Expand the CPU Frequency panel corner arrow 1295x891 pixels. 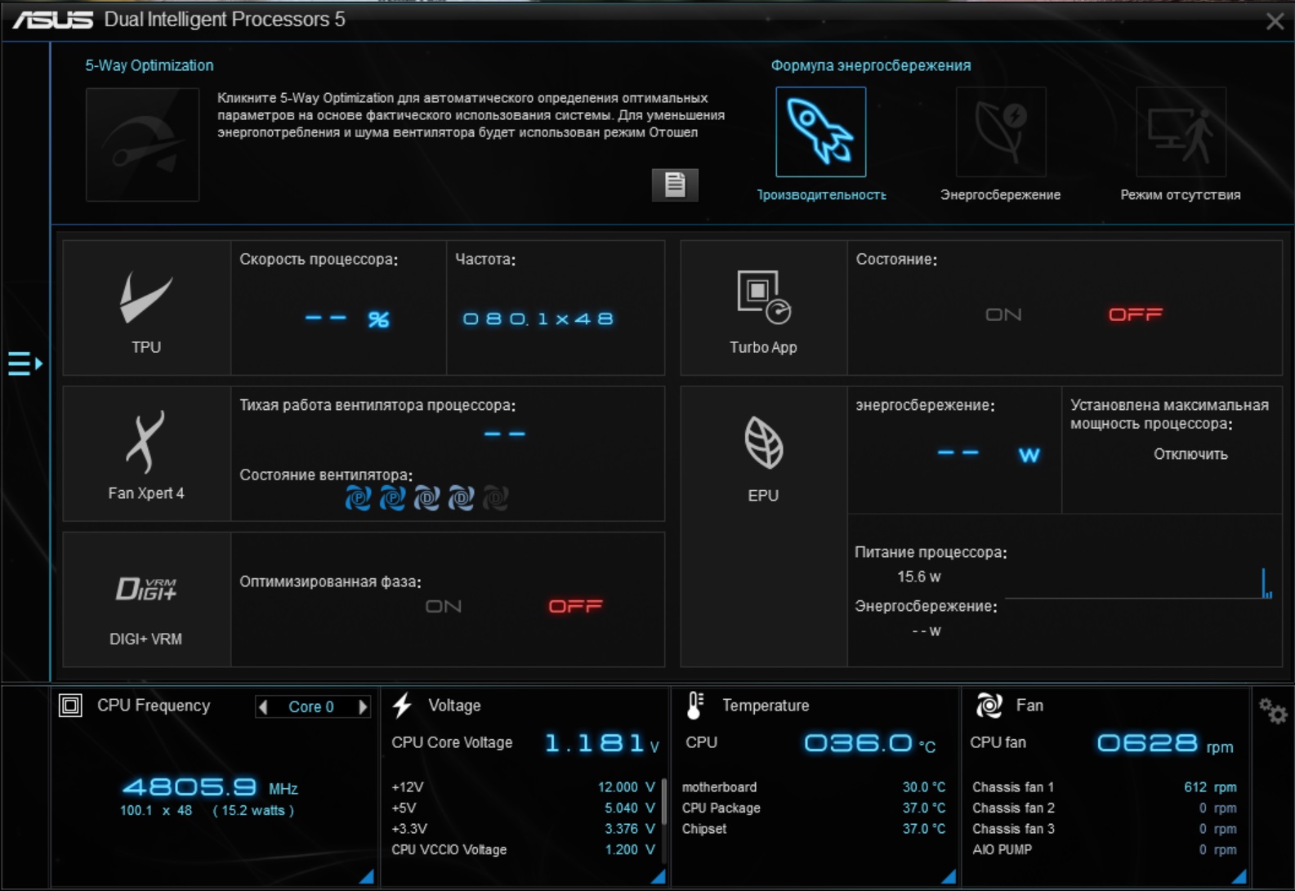click(366, 876)
